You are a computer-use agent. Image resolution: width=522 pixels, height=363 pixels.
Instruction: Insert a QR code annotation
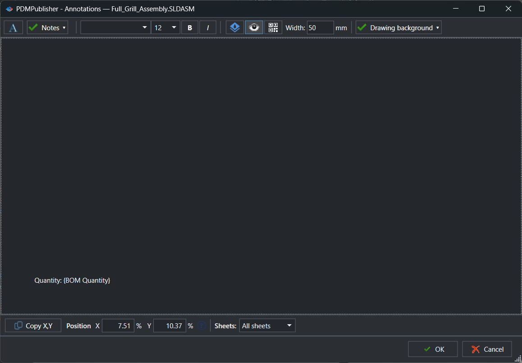pos(273,28)
